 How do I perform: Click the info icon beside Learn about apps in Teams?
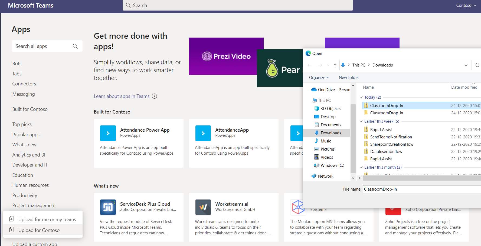154,96
